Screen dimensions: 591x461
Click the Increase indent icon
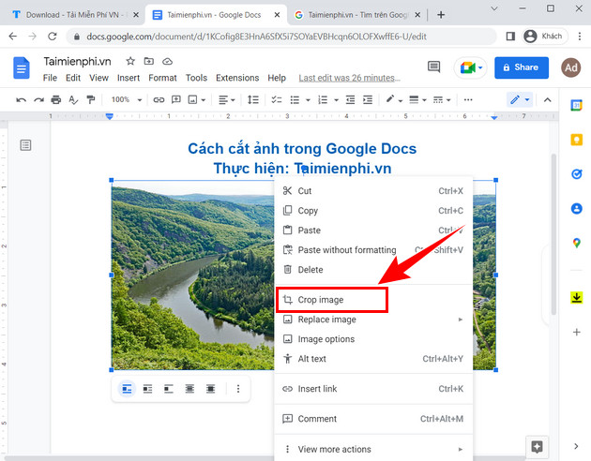click(x=368, y=99)
